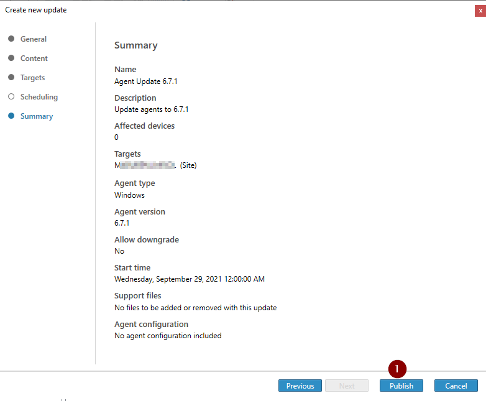This screenshot has height=401, width=486.
Task: Cancel the update creation
Action: (456, 385)
